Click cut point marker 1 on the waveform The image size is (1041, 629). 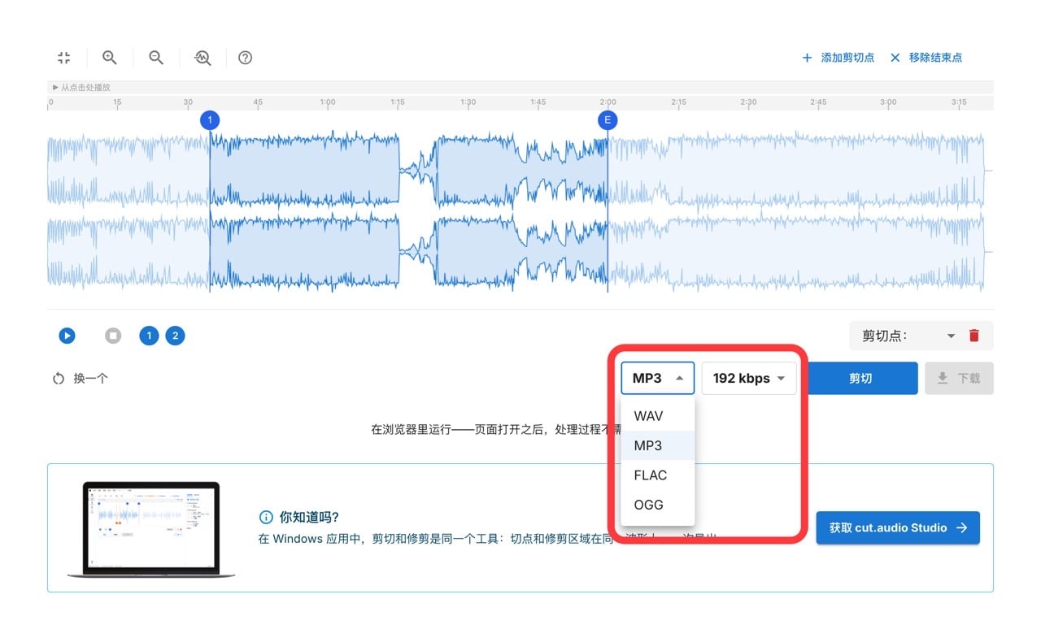[x=210, y=120]
